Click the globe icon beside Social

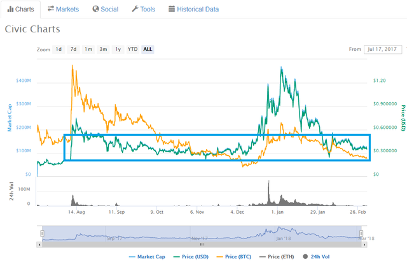pos(95,9)
